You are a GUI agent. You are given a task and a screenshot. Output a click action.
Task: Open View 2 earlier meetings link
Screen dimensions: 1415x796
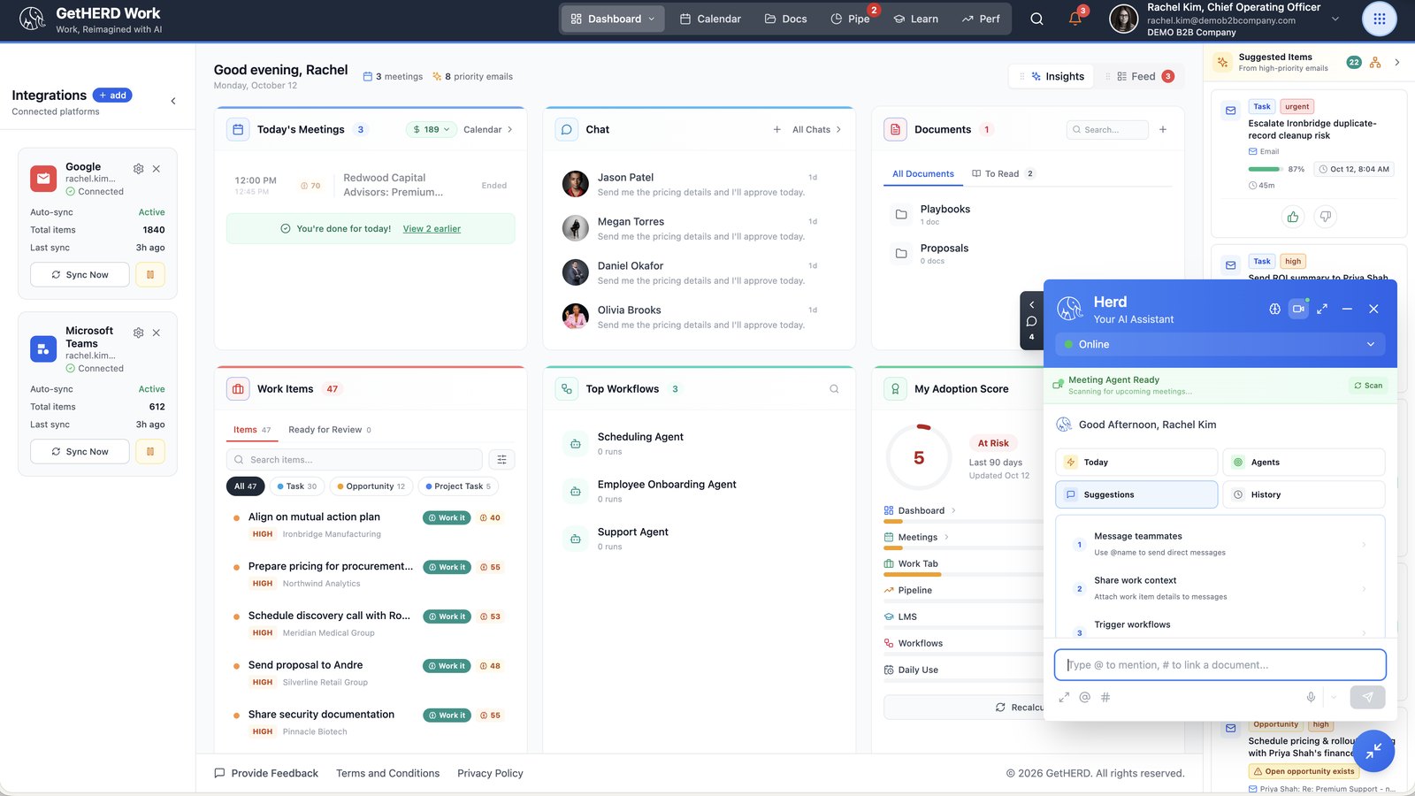tap(432, 228)
